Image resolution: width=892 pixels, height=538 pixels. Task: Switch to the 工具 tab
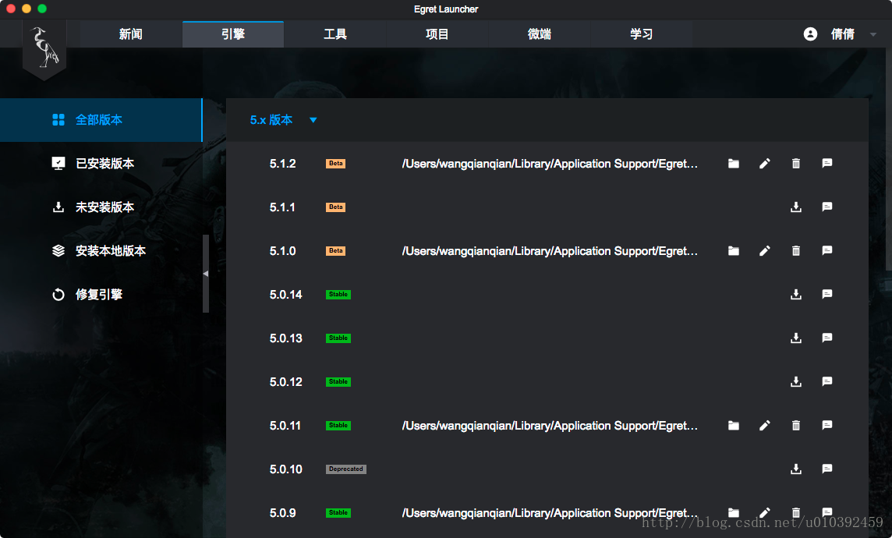tap(335, 34)
